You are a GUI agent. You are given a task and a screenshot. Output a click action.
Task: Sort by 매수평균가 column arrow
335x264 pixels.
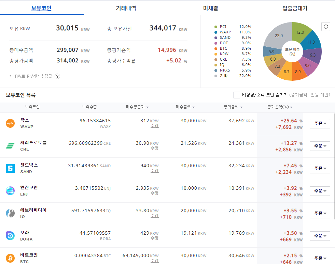[148, 107]
